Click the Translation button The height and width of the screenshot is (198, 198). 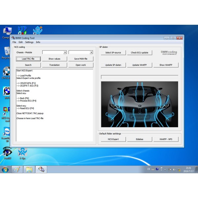pyautogui.click(x=54, y=65)
